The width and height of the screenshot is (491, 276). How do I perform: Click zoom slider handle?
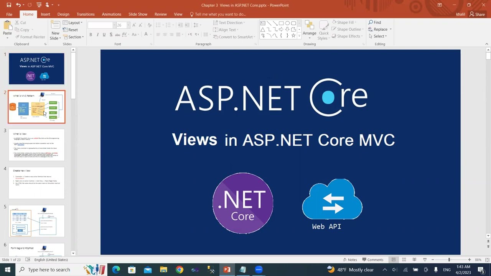[x=449, y=260]
